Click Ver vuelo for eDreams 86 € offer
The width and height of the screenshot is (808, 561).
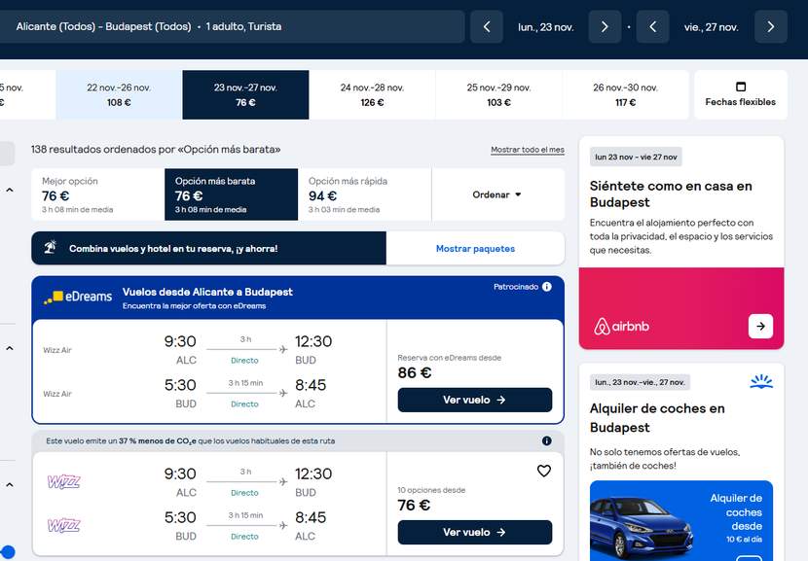pos(475,400)
